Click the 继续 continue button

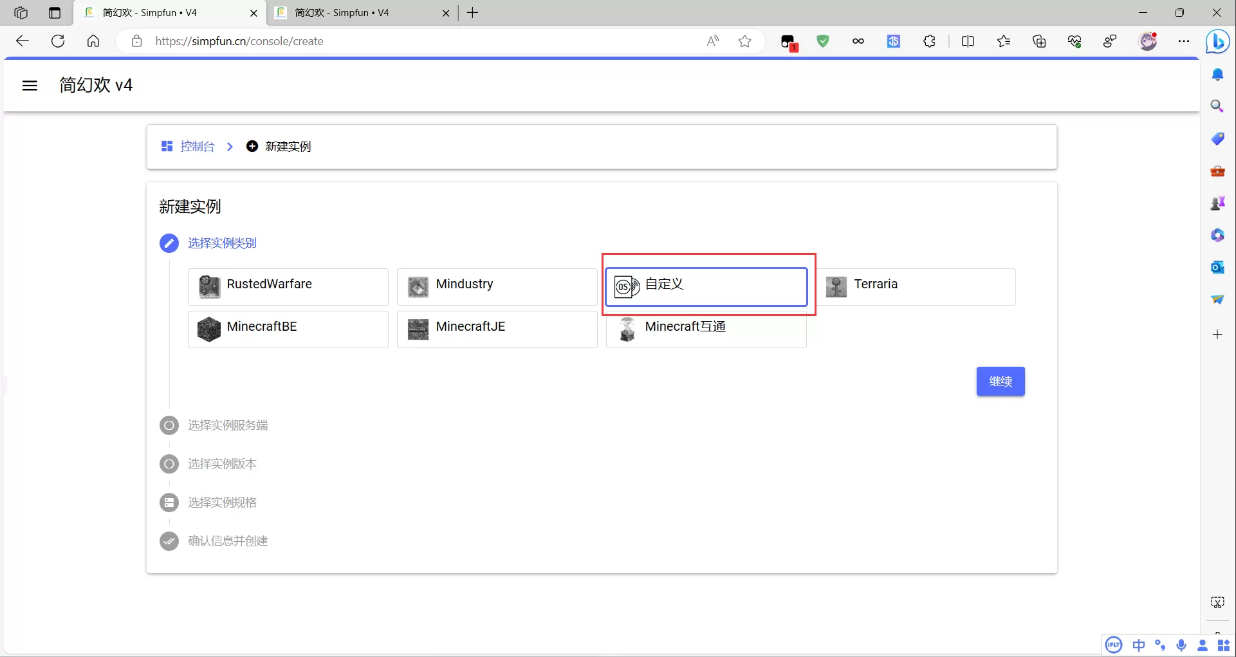(x=1000, y=382)
